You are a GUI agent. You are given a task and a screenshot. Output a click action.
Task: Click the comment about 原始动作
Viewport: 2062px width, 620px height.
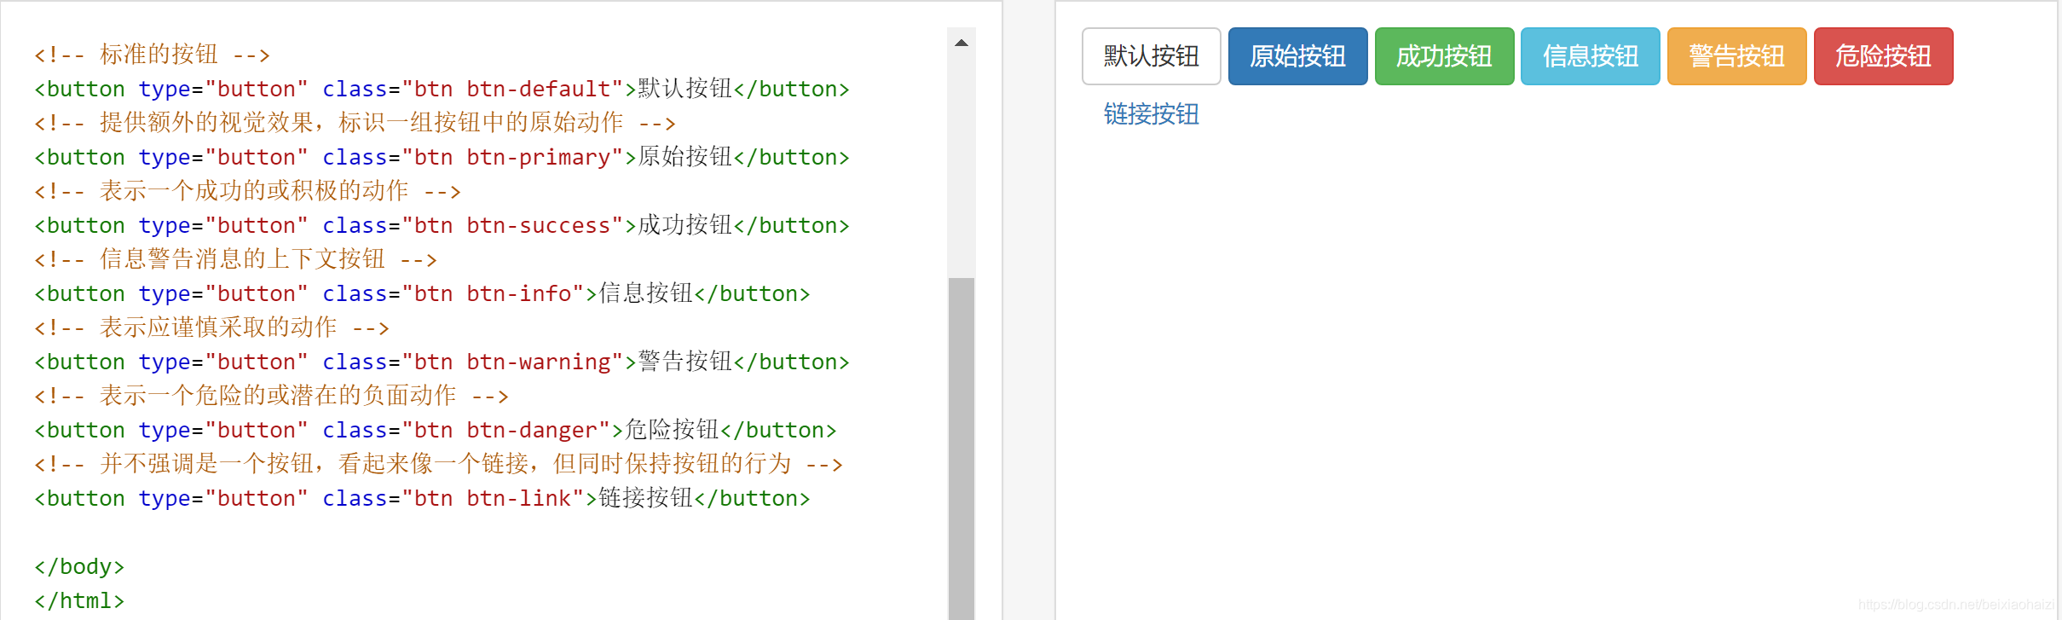click(355, 123)
